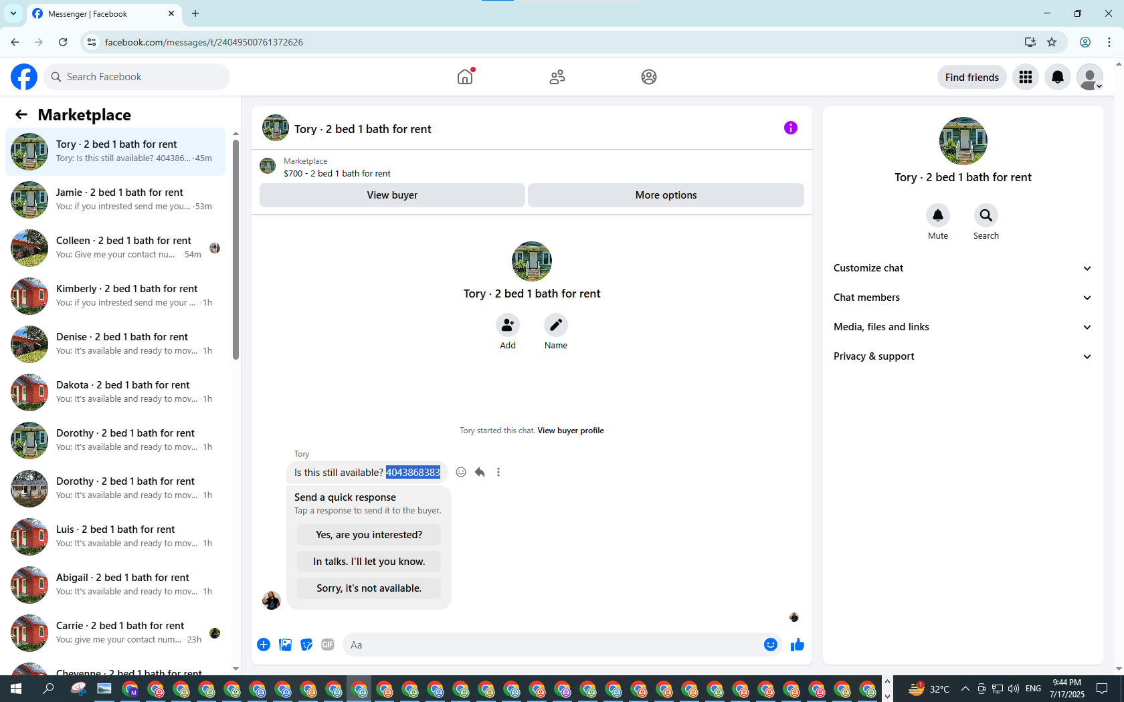This screenshot has width=1124, height=702.
Task: Go back from Marketplace with the arrow
Action: click(x=21, y=114)
